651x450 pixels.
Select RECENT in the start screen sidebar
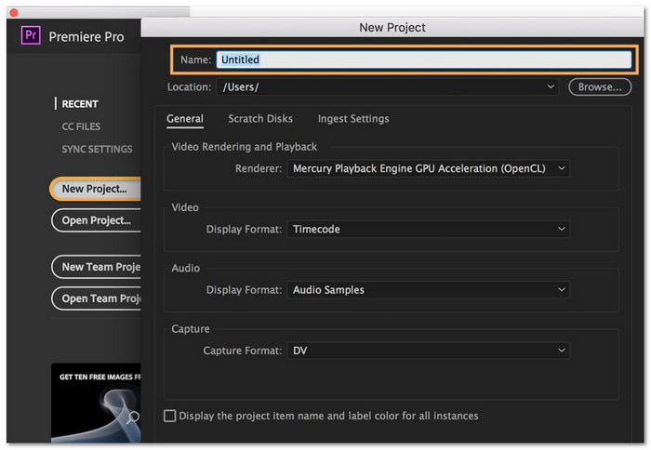tap(80, 104)
